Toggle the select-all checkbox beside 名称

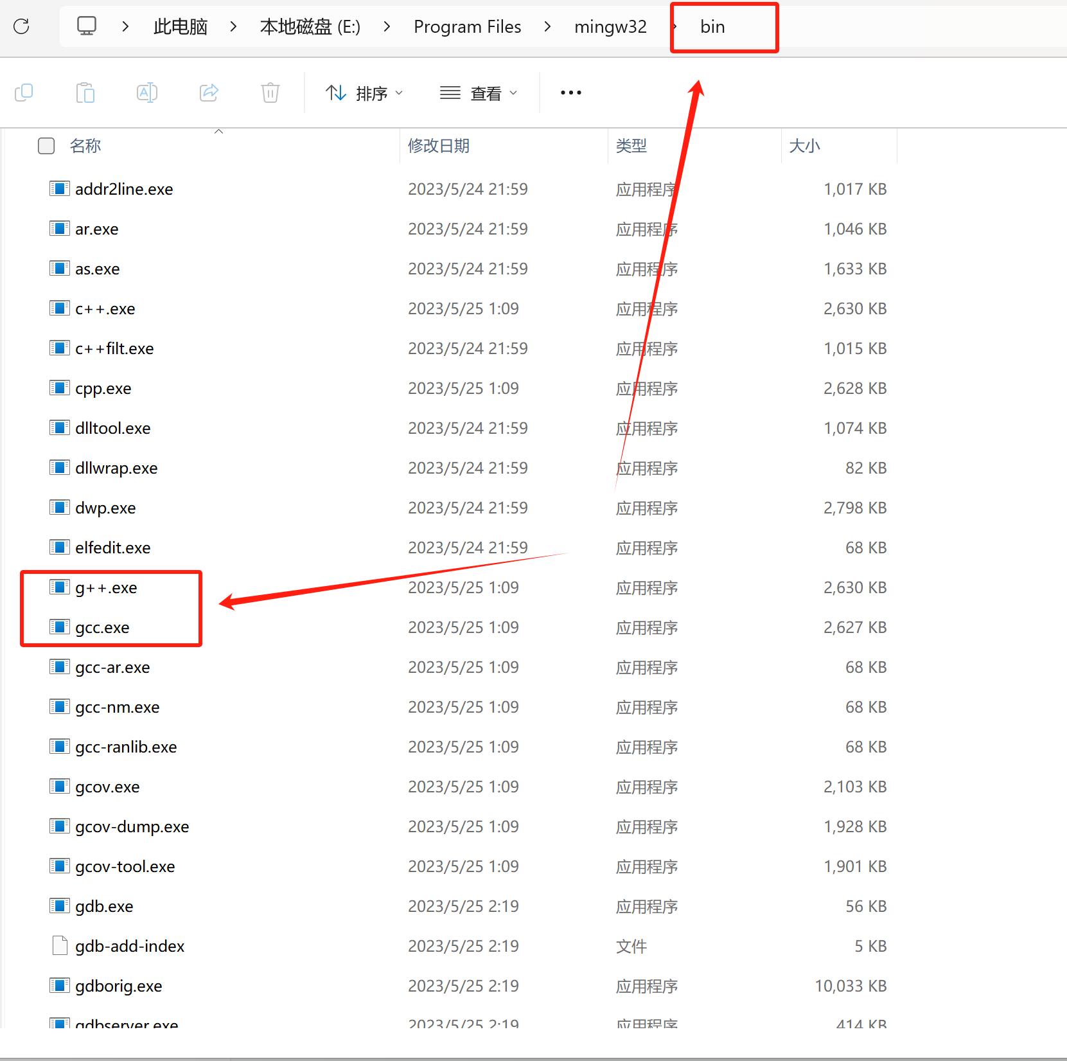point(46,146)
